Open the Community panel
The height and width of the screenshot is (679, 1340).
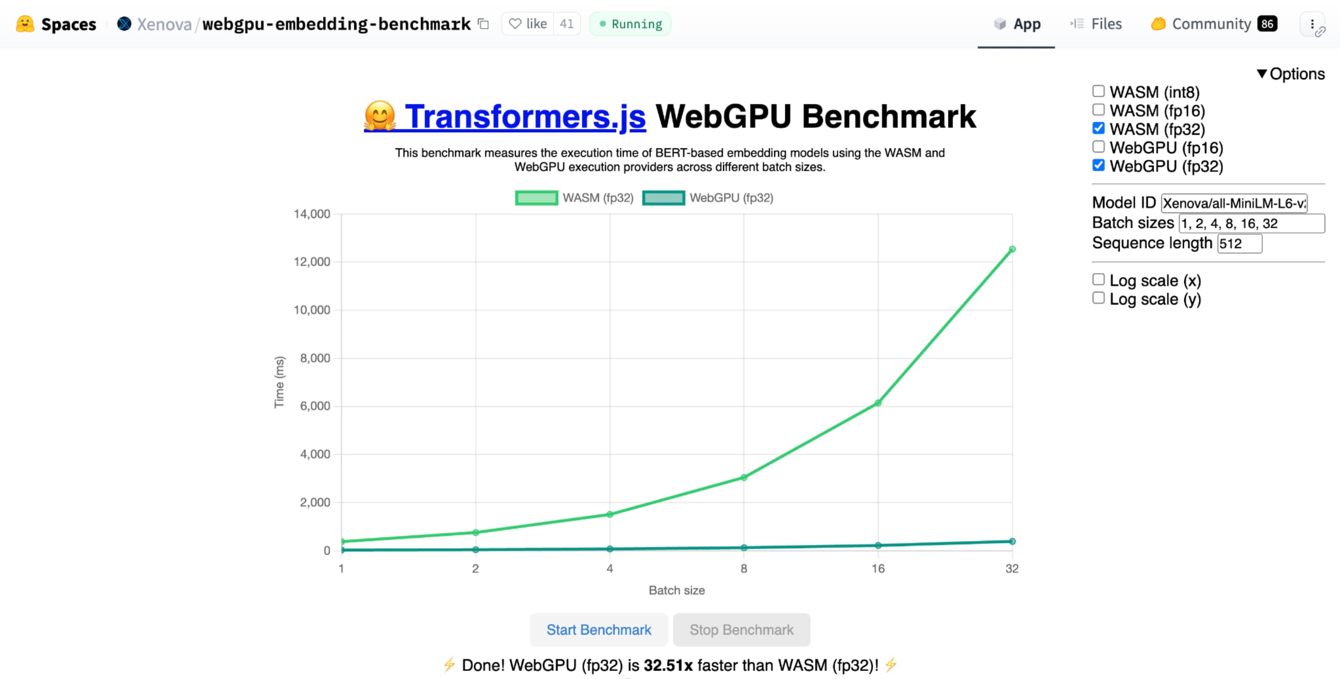tap(1212, 23)
